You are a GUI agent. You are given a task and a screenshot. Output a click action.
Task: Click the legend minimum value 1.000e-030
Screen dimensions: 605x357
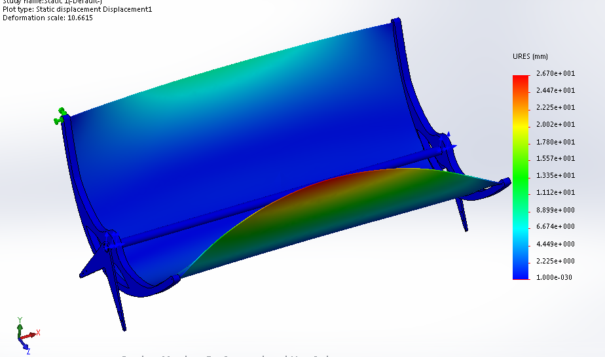pyautogui.click(x=554, y=277)
